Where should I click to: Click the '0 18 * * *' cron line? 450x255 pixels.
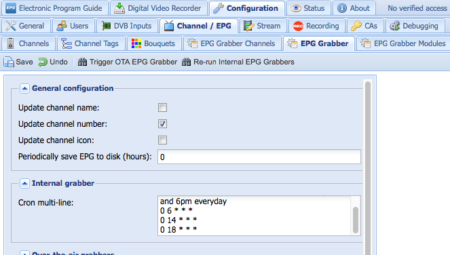tap(179, 229)
